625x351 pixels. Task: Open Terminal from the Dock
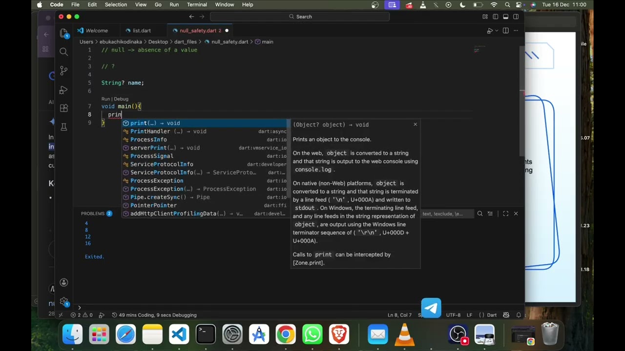point(206,334)
